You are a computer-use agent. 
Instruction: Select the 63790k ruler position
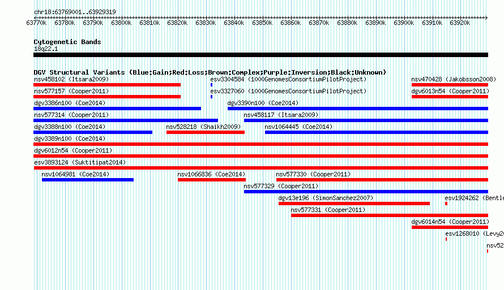(92, 23)
